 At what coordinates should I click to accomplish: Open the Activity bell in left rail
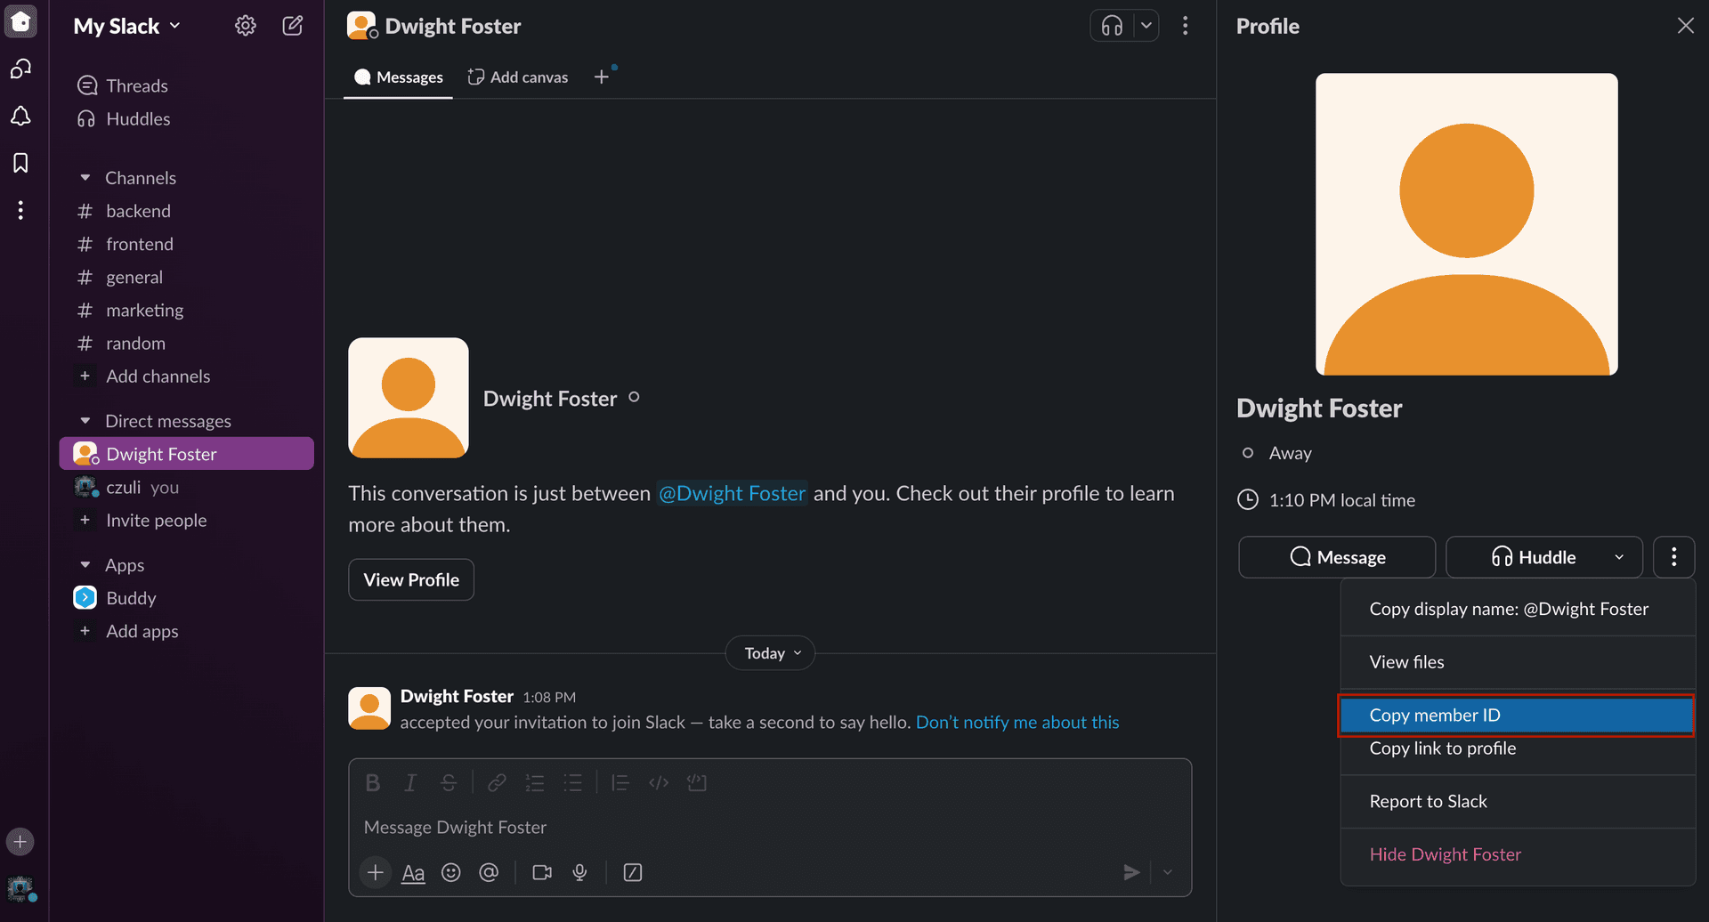pos(20,117)
